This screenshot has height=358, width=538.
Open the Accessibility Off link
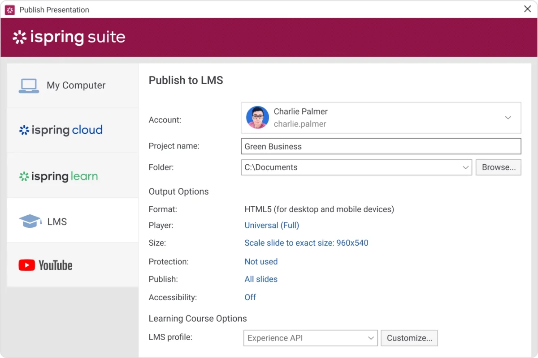[x=250, y=297]
